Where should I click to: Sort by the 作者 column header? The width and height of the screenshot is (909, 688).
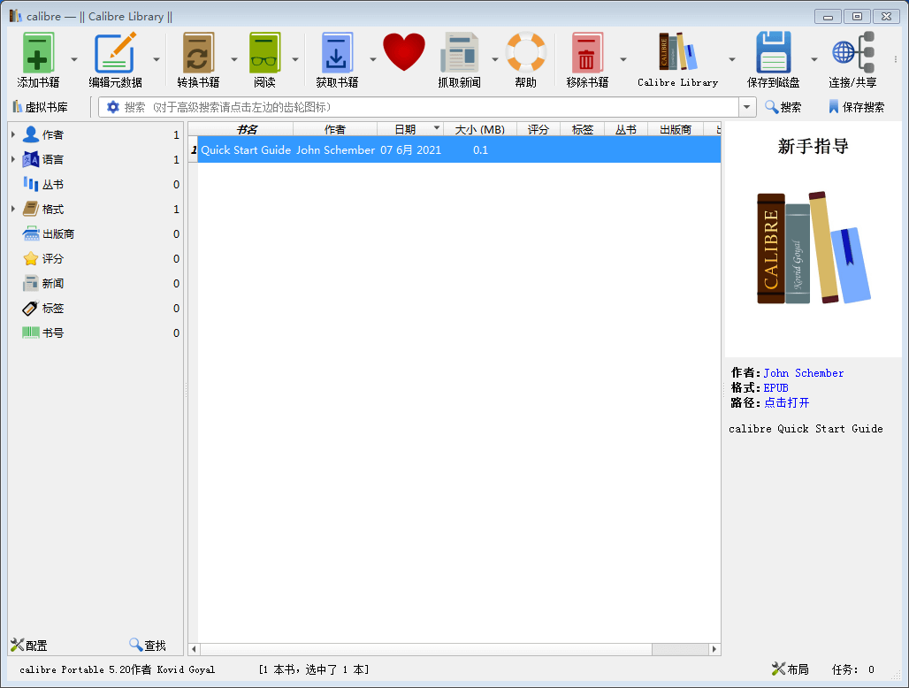point(335,129)
